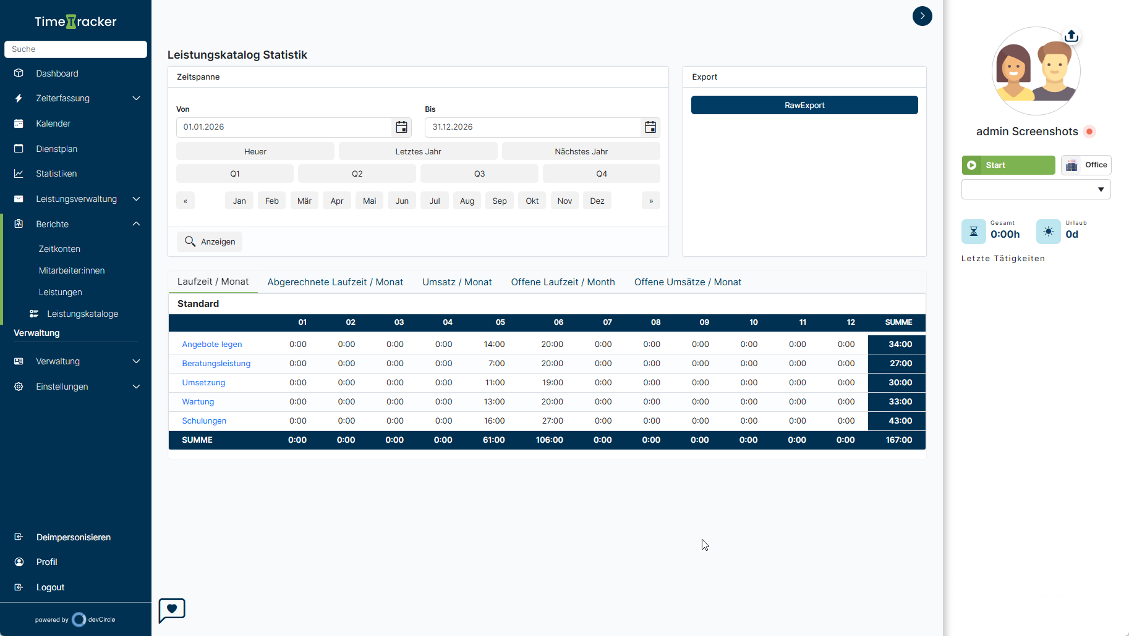Open the Wartung link
This screenshot has height=636, width=1129.
(198, 402)
